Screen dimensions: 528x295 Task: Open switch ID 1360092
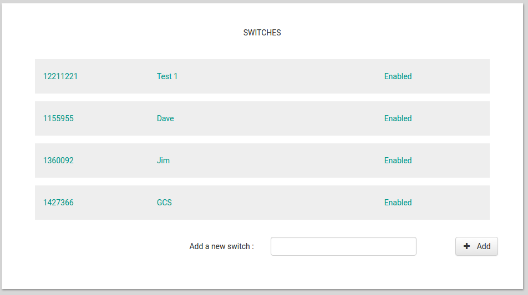58,161
